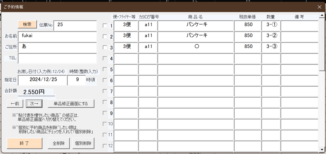Screen dimensions: 326x154
Task: Go to previous record with ←前
Action: click(15, 104)
